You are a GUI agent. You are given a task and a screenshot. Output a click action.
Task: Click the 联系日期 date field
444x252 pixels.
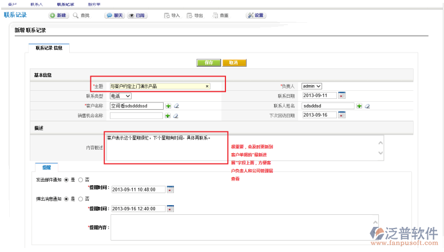[x=319, y=95]
